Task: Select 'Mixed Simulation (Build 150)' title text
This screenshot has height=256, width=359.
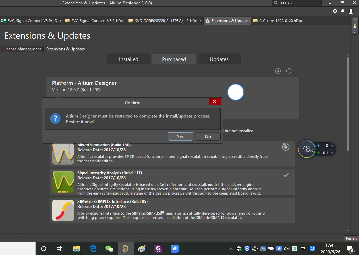Action: [104, 145]
